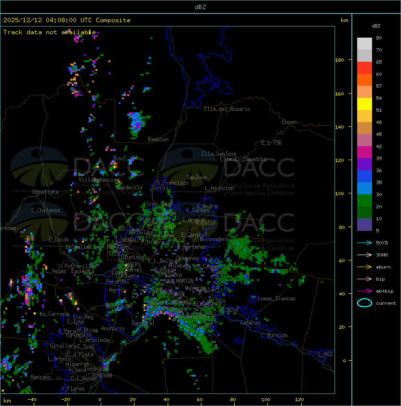Image resolution: width=401 pixels, height=406 pixels.
Task: Select the light gray swatch below 80 dBZ
Action: [364, 44]
